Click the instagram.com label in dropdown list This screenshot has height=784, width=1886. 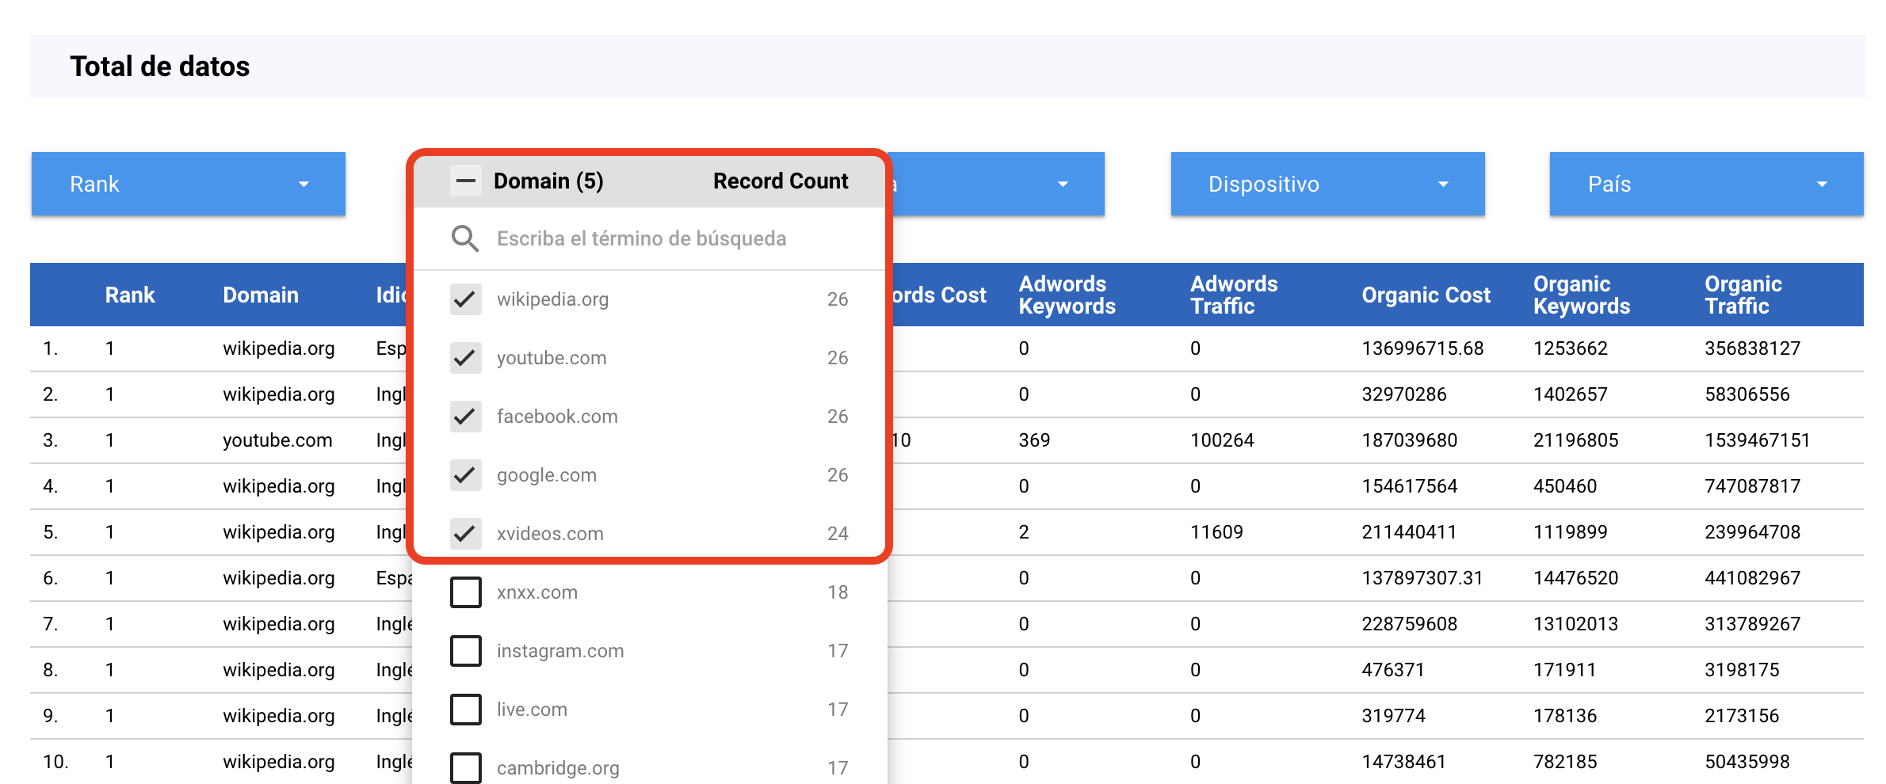560,651
